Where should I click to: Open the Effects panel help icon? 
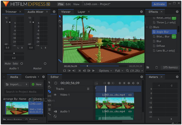tap(177, 12)
